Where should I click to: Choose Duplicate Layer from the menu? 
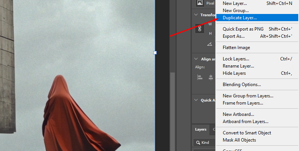[x=239, y=18]
